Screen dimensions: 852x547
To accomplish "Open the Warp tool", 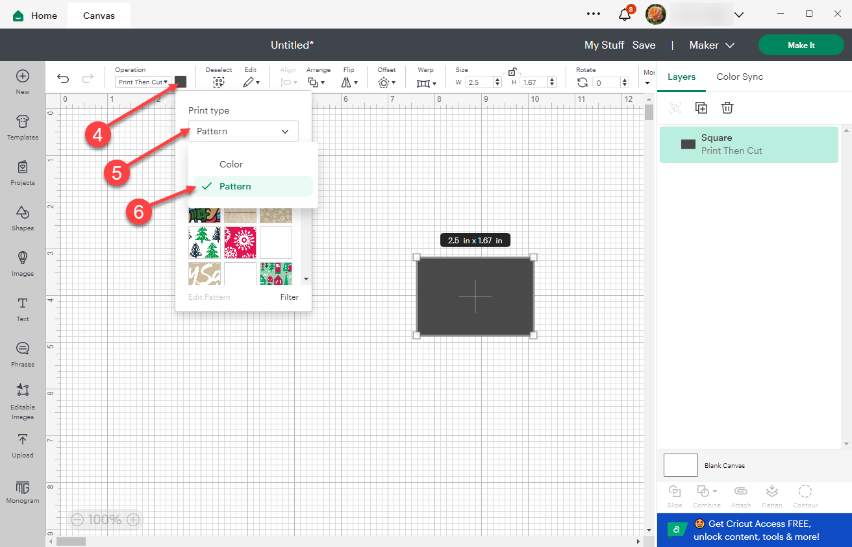I will pyautogui.click(x=425, y=82).
